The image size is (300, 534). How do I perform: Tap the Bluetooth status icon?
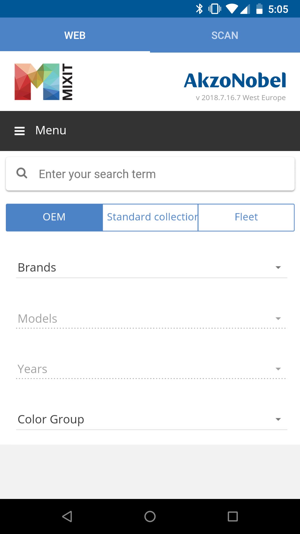199,9
